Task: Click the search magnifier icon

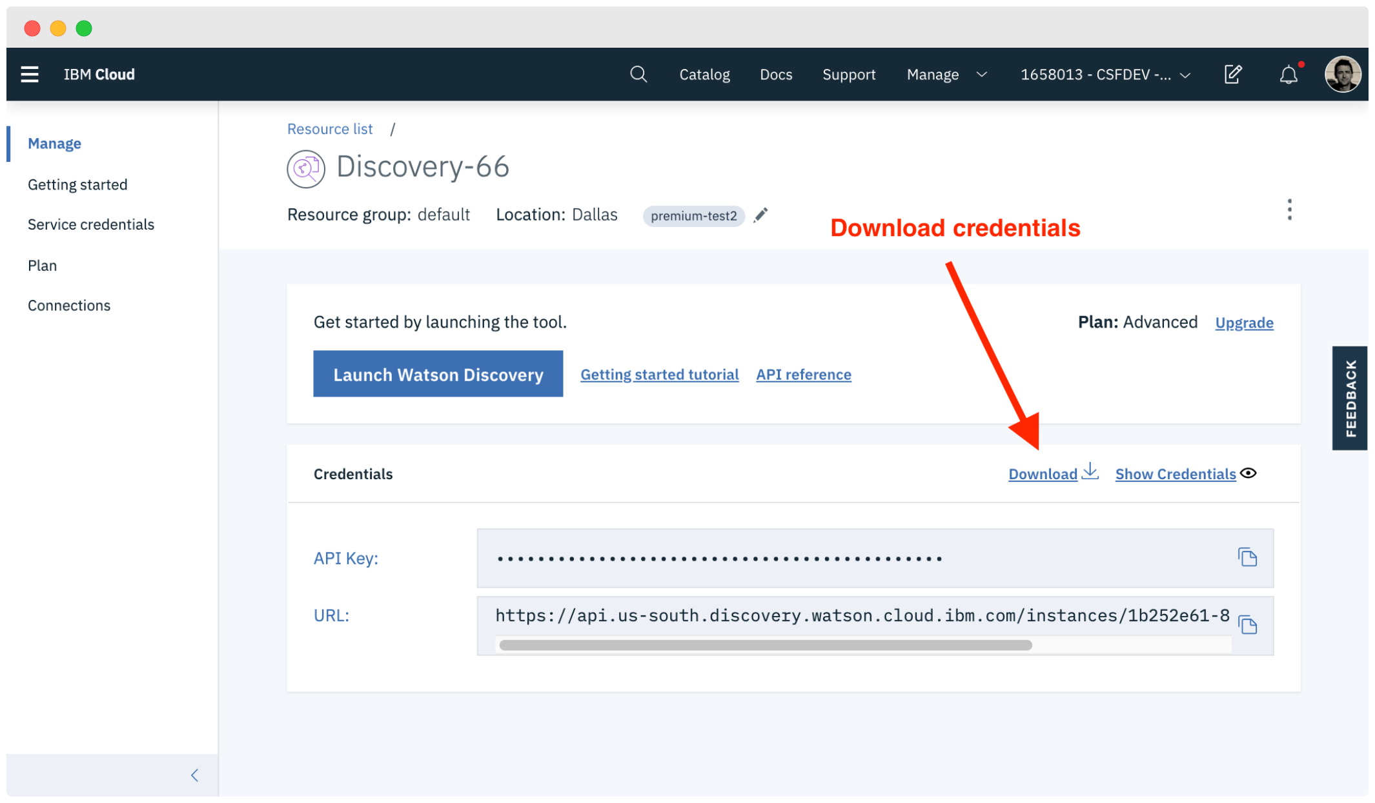Action: coord(638,74)
